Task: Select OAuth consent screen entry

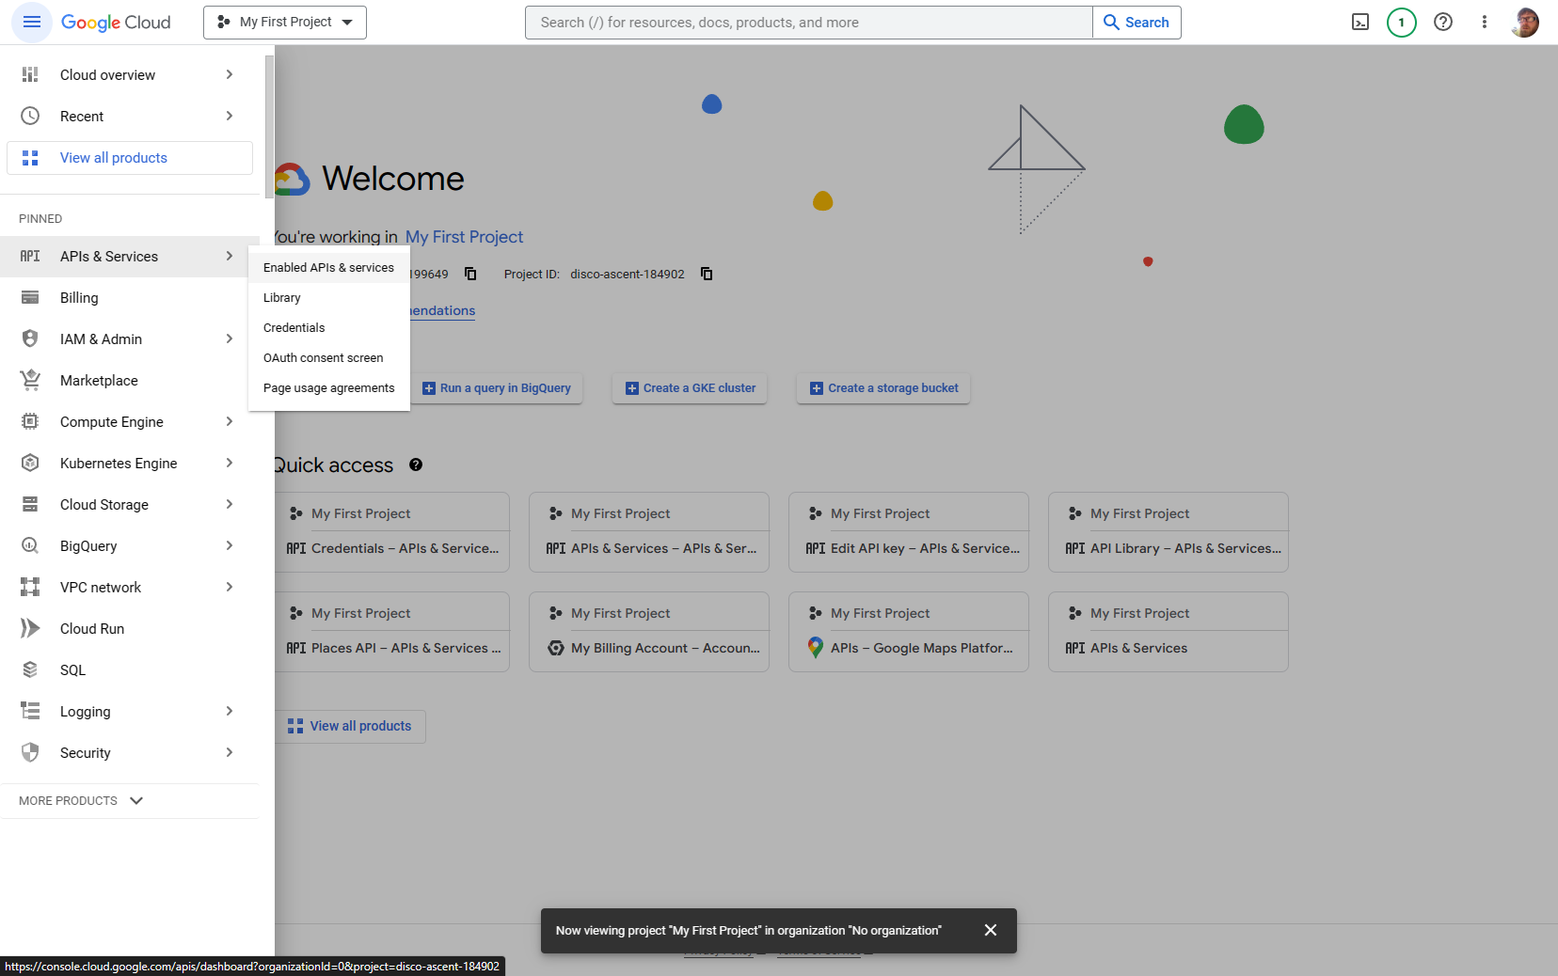Action: click(x=328, y=358)
